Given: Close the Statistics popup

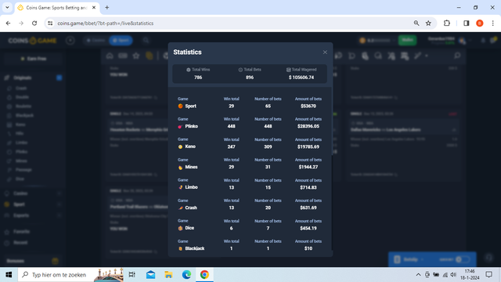Looking at the screenshot, I should click(325, 52).
